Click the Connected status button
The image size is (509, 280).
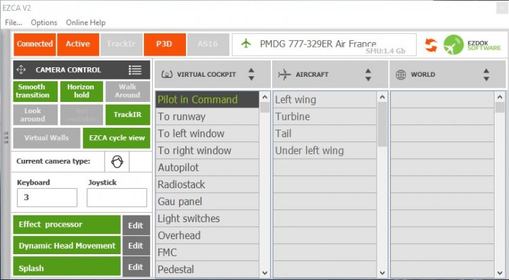click(35, 44)
